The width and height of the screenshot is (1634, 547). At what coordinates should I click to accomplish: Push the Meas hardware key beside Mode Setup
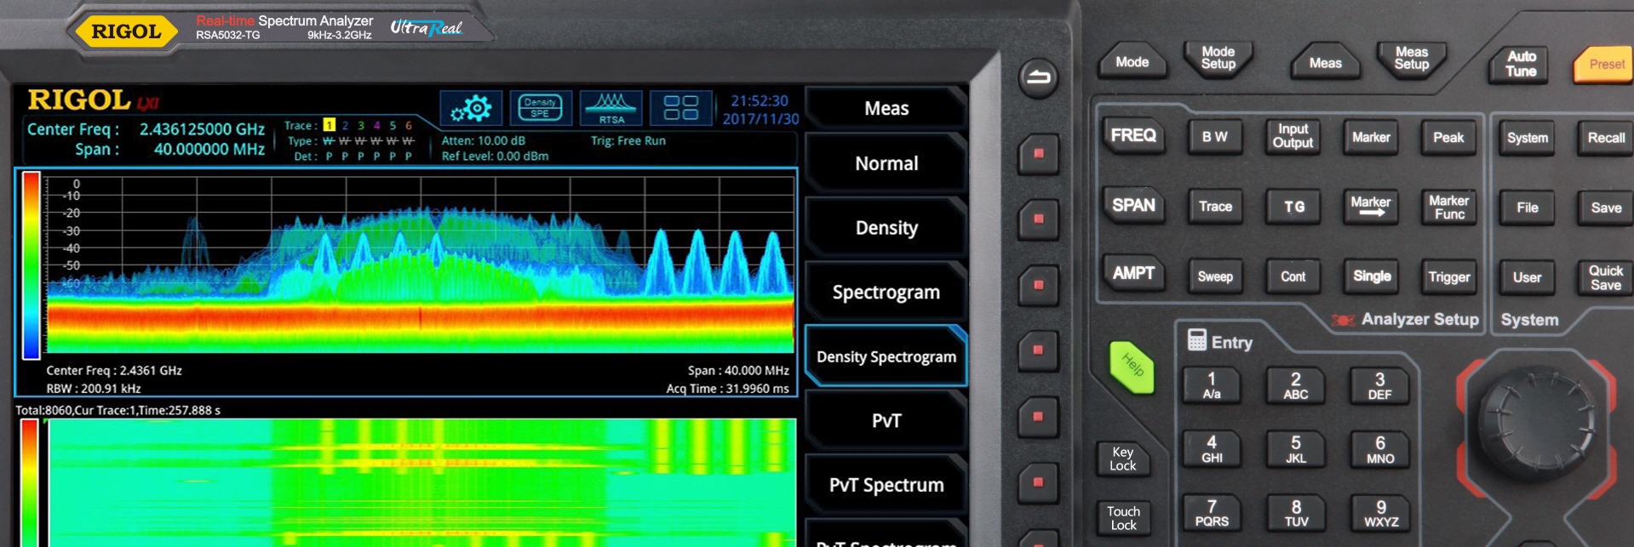[x=1325, y=63]
